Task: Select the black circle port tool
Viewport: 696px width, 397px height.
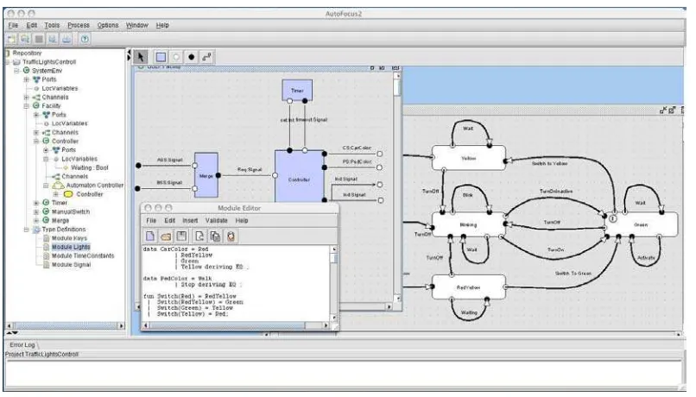Action: 192,57
